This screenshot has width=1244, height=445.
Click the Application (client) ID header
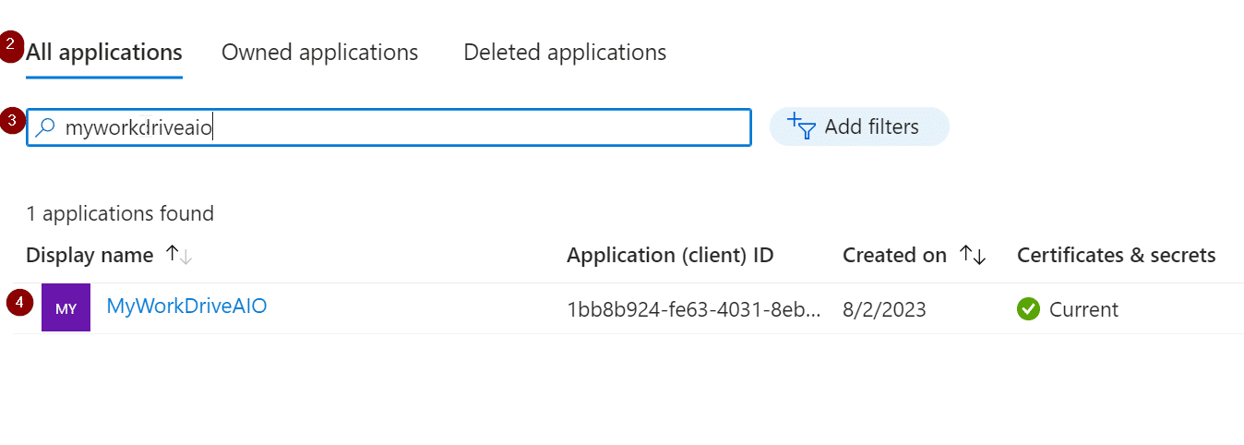click(x=670, y=255)
